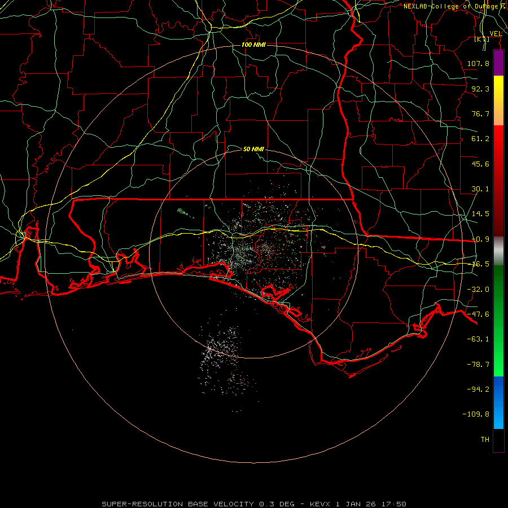Click the 50 NMI range ring label

pos(253,149)
